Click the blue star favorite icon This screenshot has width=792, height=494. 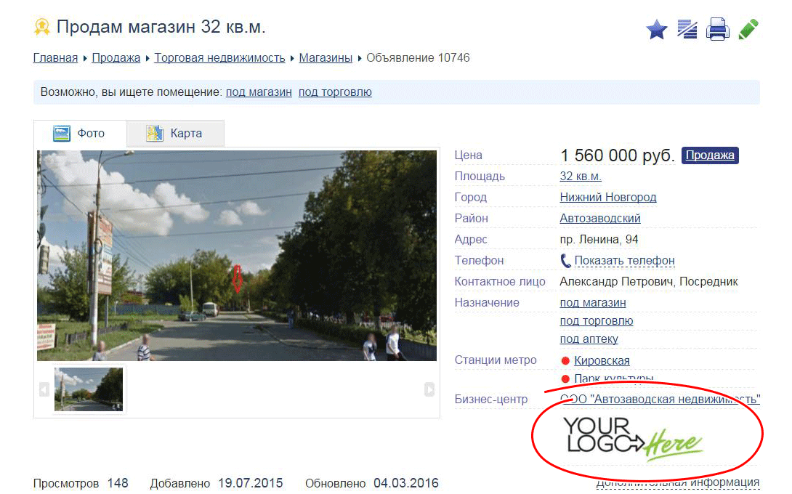pos(657,30)
